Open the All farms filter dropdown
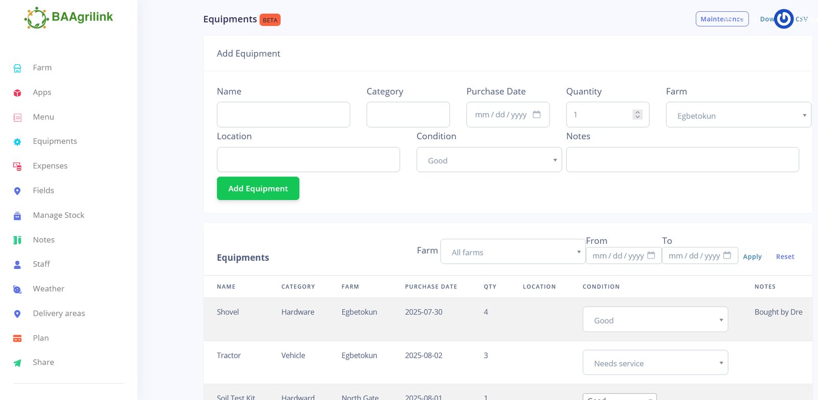Image resolution: width=818 pixels, height=400 pixels. (x=512, y=252)
